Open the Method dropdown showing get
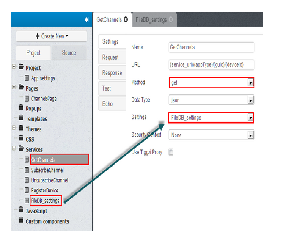Screen dimensions: 286x239 click(x=250, y=83)
